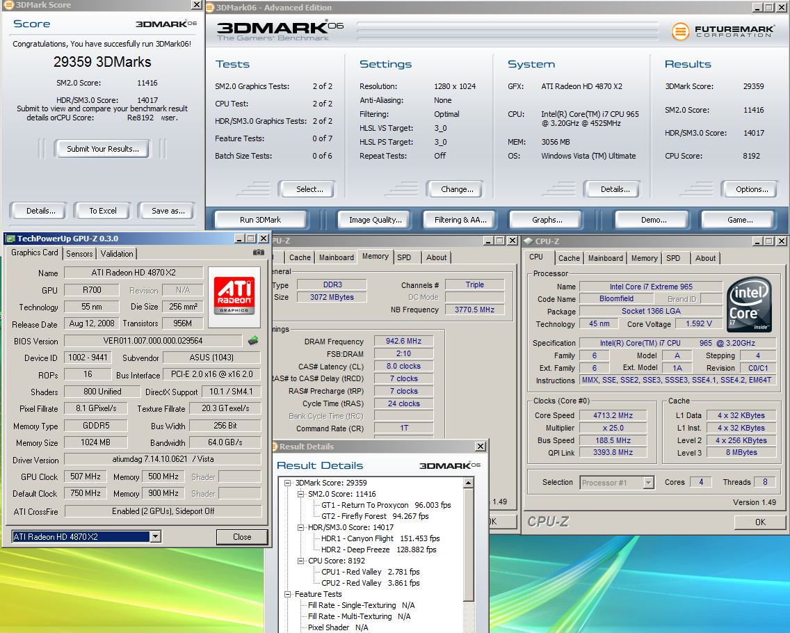Launch the Demo button

coord(654,220)
